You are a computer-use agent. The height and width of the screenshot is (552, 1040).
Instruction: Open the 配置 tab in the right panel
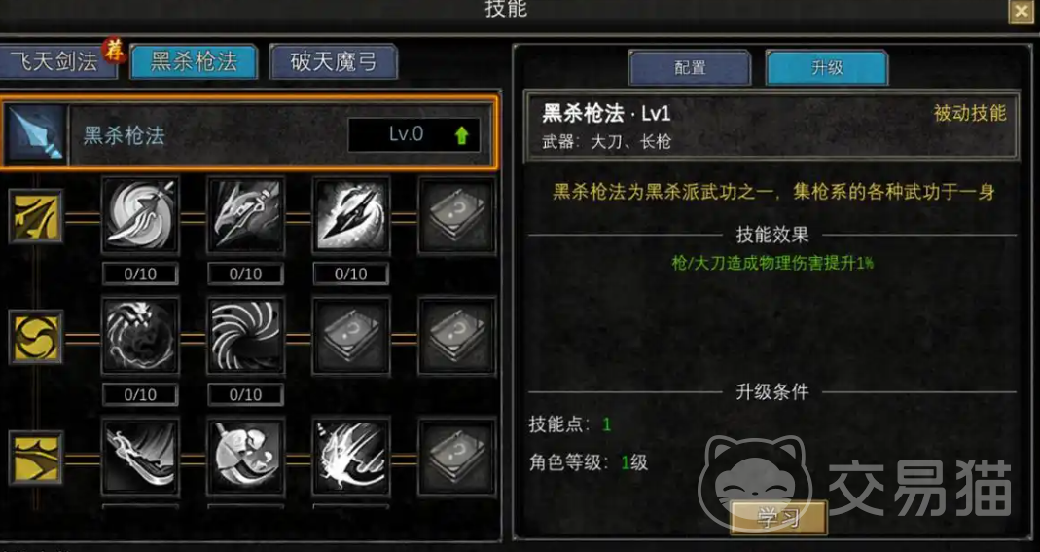coord(690,67)
